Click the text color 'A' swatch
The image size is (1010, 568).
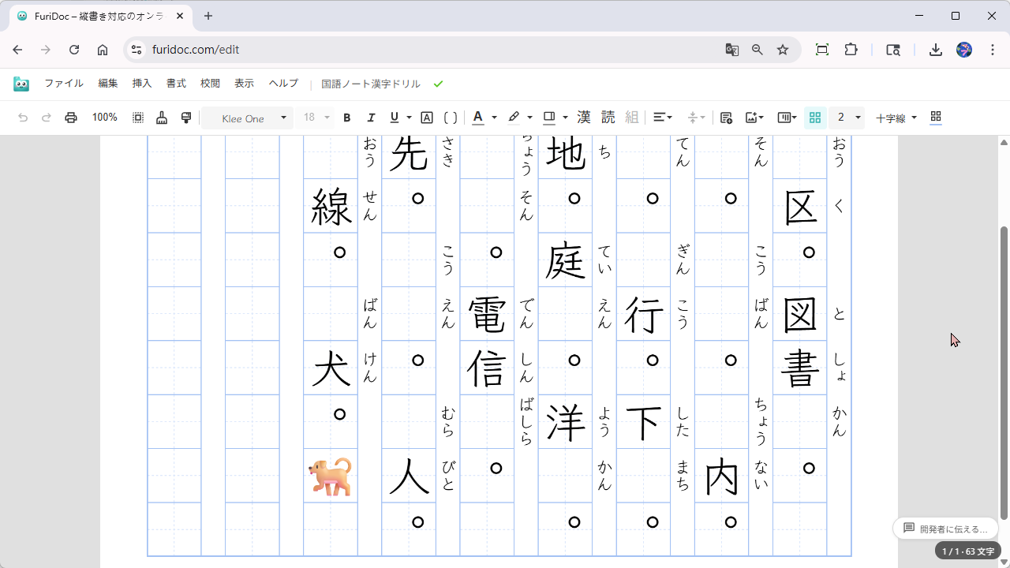coord(477,118)
